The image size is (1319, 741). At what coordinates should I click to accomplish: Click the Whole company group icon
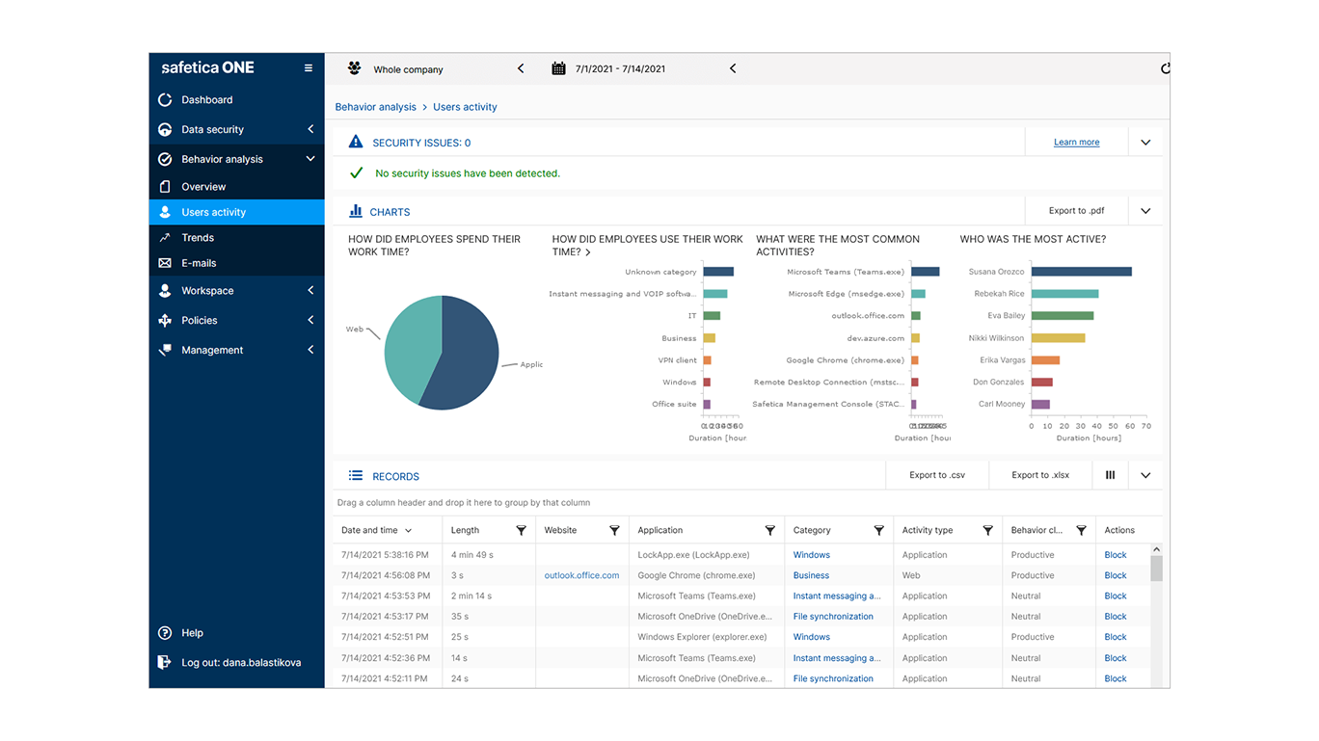coord(354,68)
